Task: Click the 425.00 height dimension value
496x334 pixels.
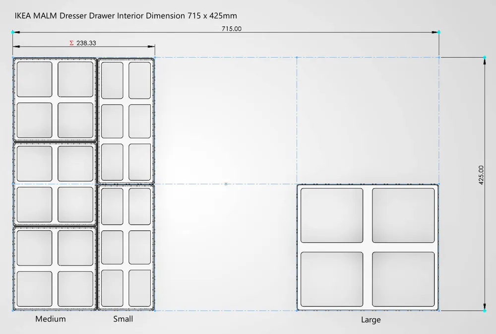Action: pos(481,175)
